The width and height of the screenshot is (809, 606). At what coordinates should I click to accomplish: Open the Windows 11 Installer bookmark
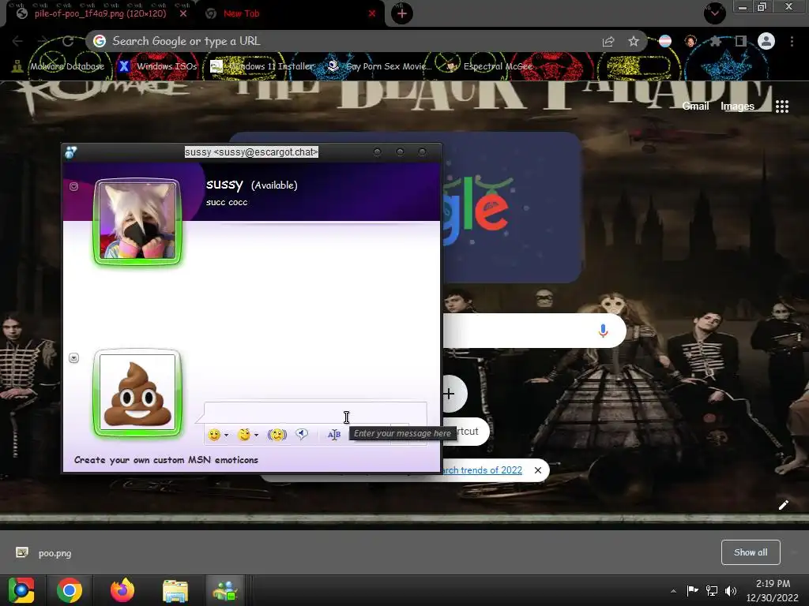point(262,66)
